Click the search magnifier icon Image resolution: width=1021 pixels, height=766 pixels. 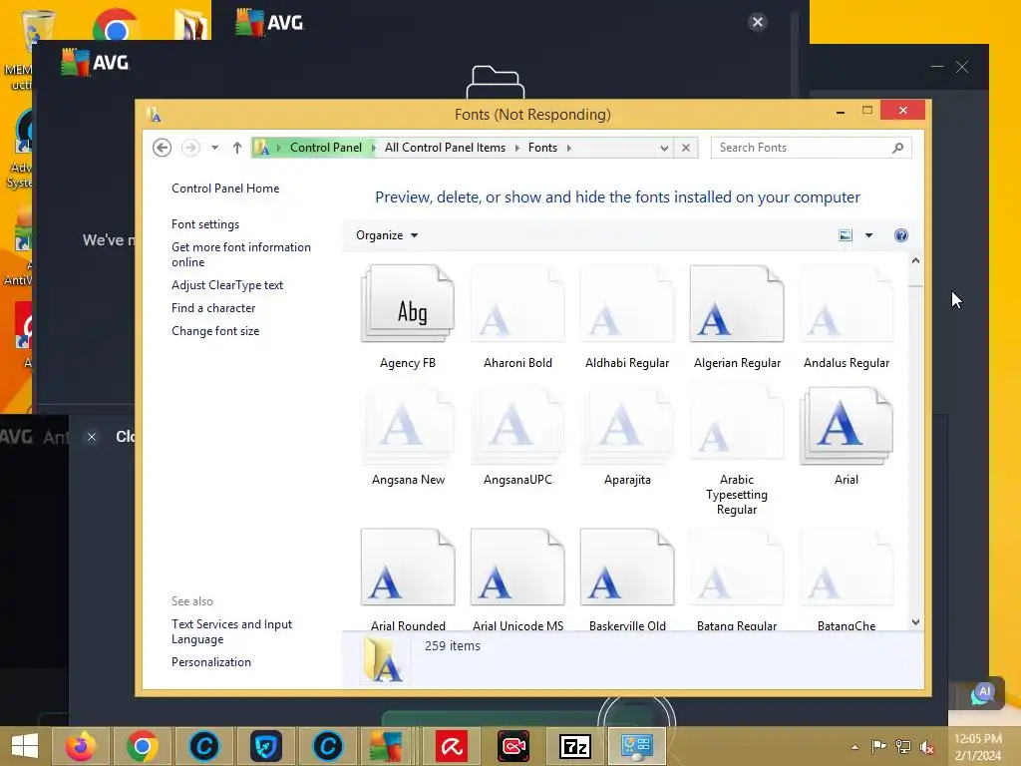click(x=898, y=148)
